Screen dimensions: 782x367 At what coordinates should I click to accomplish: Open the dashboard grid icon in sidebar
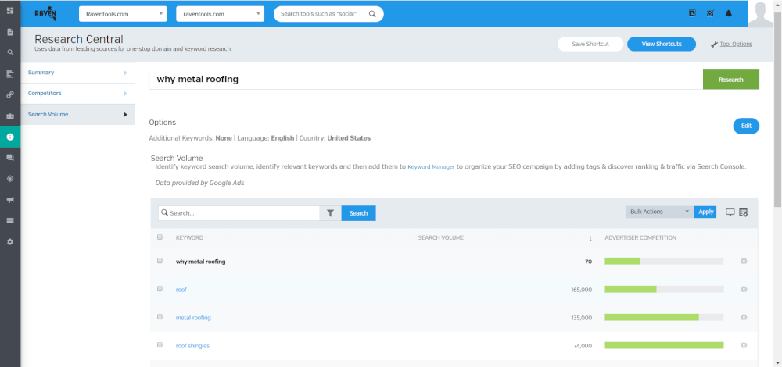[10, 10]
